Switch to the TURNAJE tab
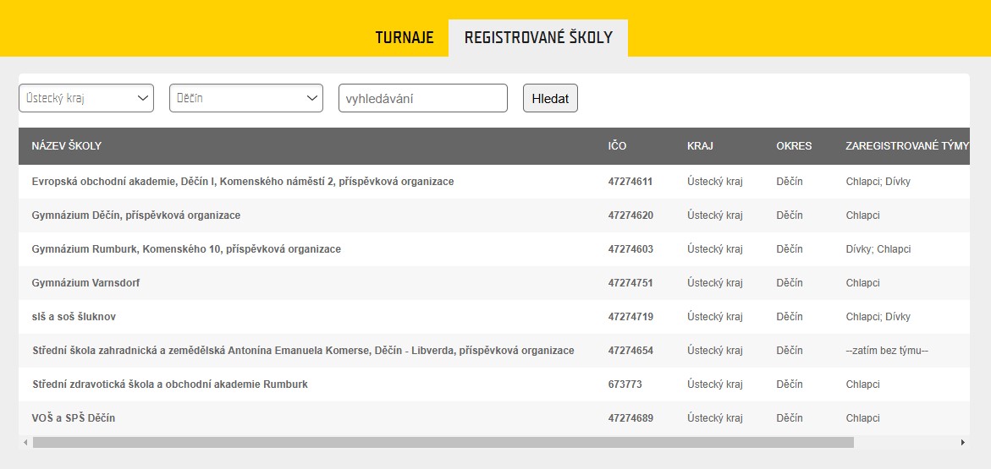991x469 pixels. 405,37
